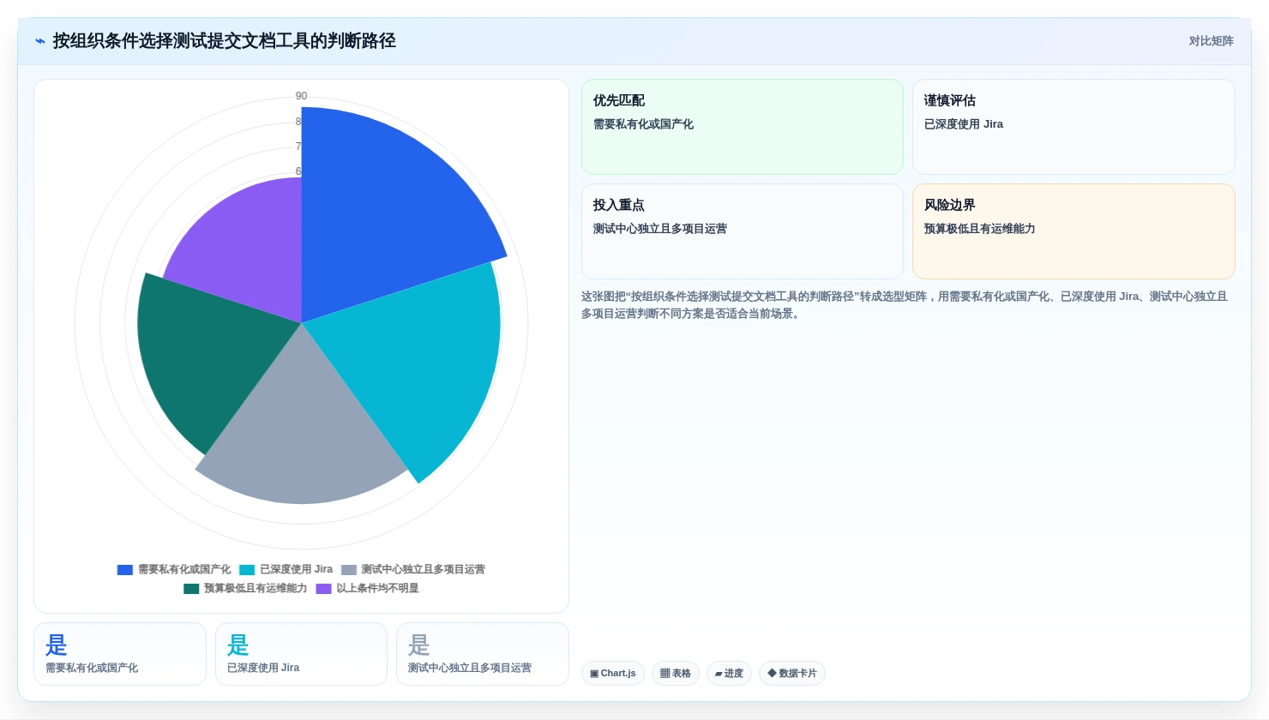Viewport: 1269px width, 720px height.
Task: Click the title 按组织条件选择测试提交文档工具的判断路径
Action: tap(224, 41)
